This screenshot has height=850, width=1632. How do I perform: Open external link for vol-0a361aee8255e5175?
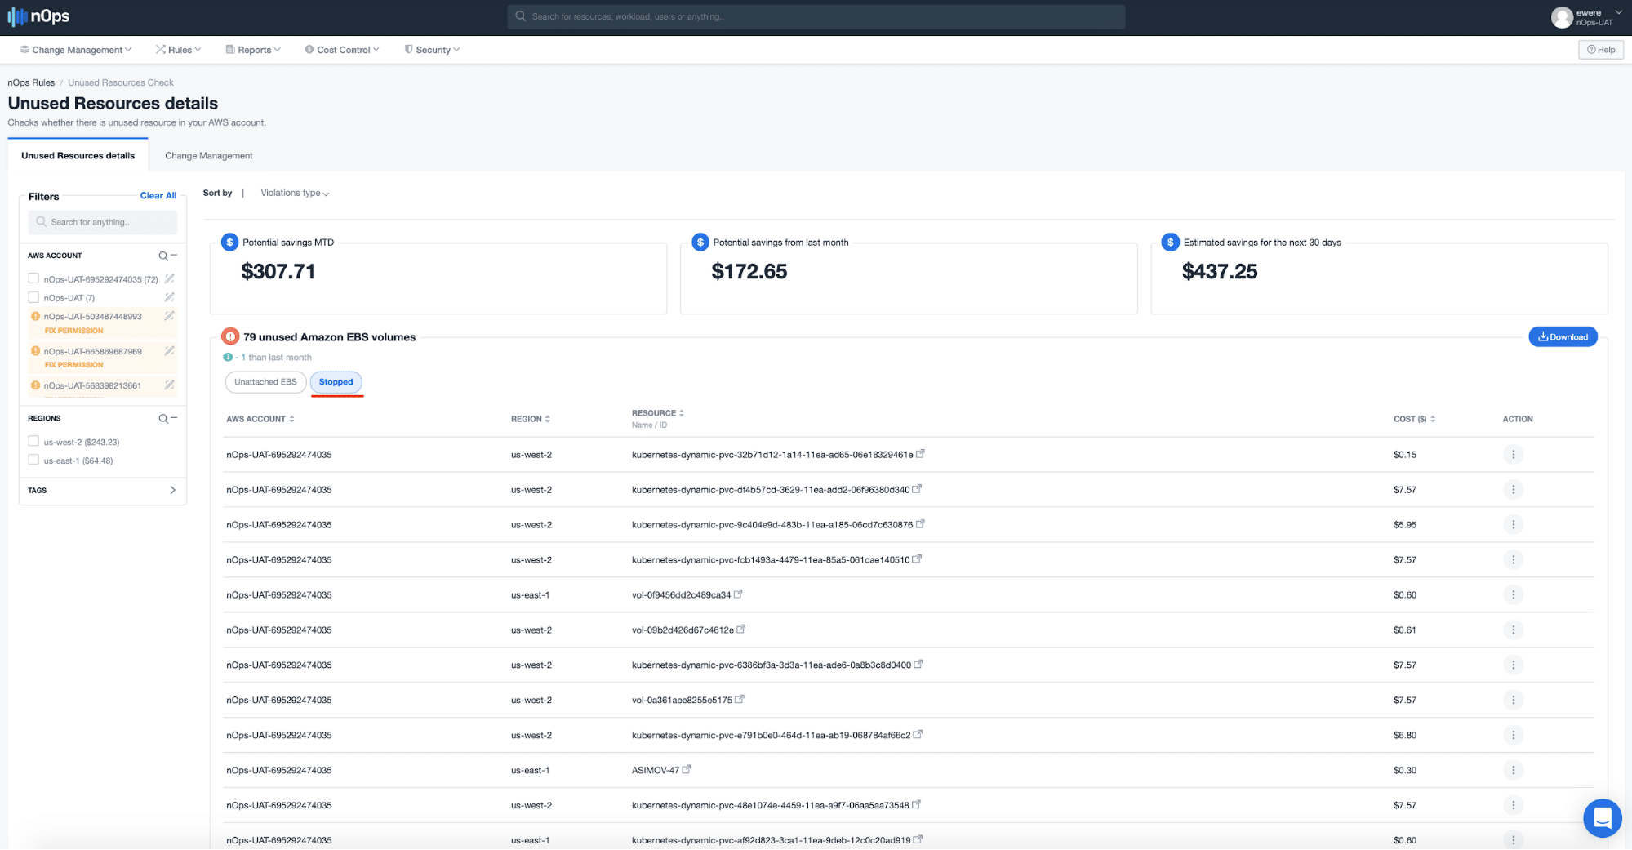740,699
